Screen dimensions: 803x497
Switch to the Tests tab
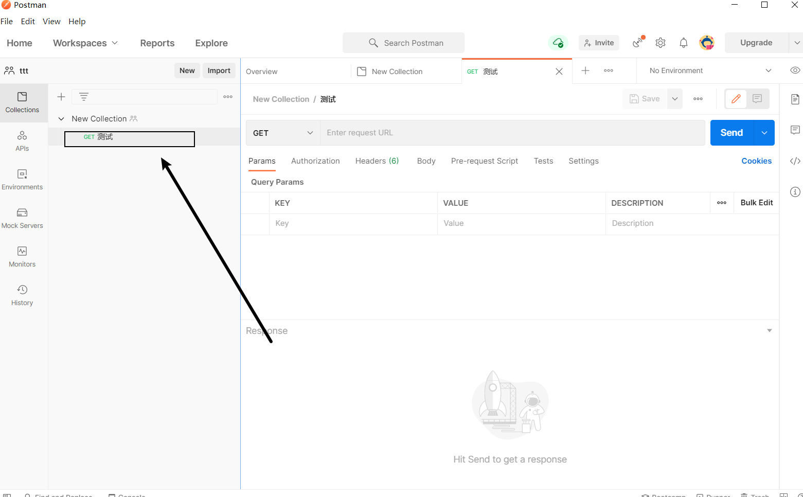[543, 161]
